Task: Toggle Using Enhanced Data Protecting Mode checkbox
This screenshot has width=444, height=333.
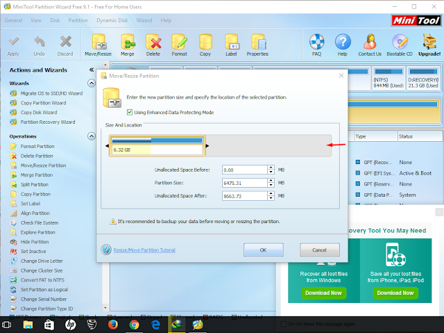Action: coord(130,113)
